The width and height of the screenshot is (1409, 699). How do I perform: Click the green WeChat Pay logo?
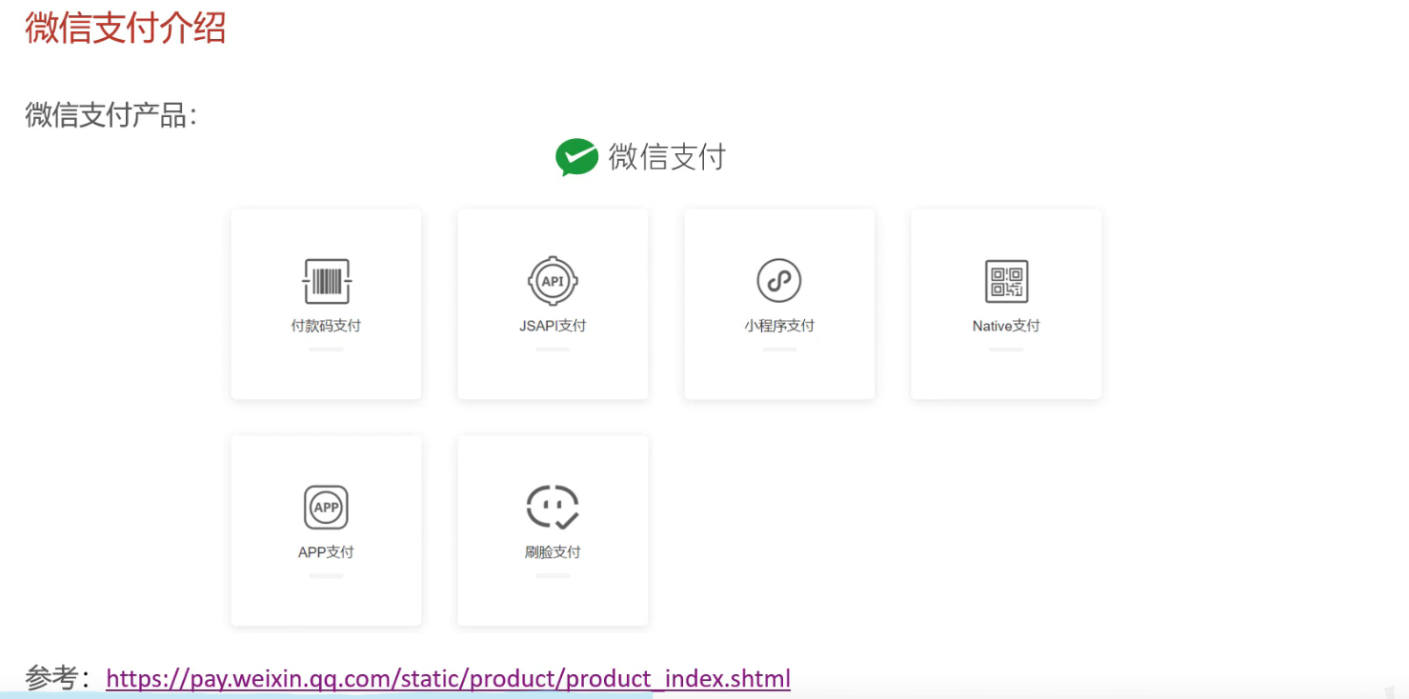(576, 157)
